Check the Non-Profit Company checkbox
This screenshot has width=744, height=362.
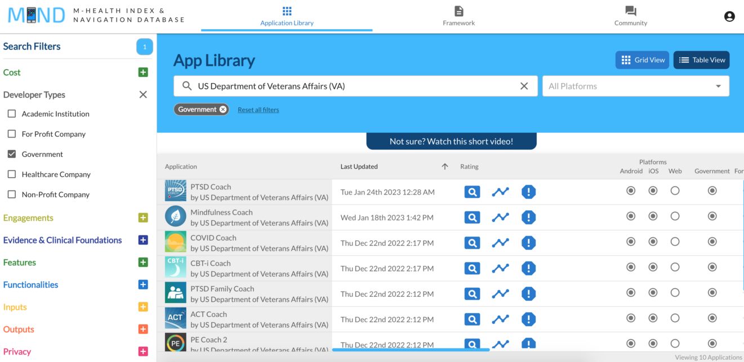pyautogui.click(x=12, y=194)
